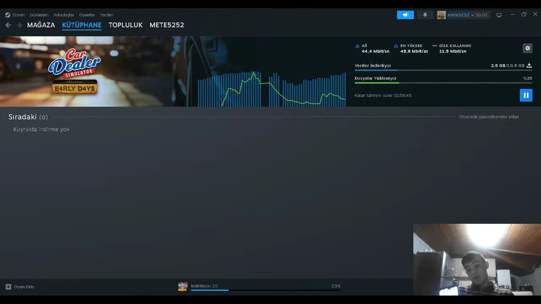The height and width of the screenshot is (304, 541).
Task: Click the Veriler İndiriliyor progress bar
Action: [x=443, y=70]
